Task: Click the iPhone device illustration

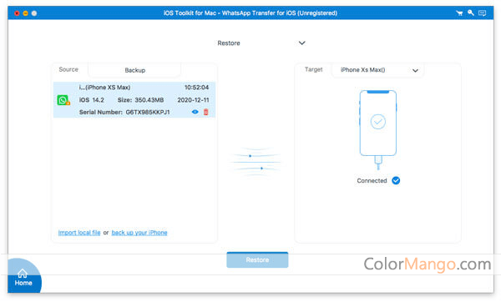Action: click(378, 129)
